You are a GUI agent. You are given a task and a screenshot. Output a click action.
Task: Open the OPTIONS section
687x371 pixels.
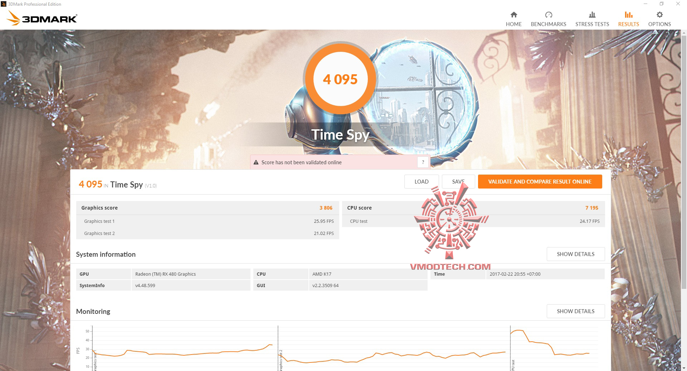tap(659, 19)
